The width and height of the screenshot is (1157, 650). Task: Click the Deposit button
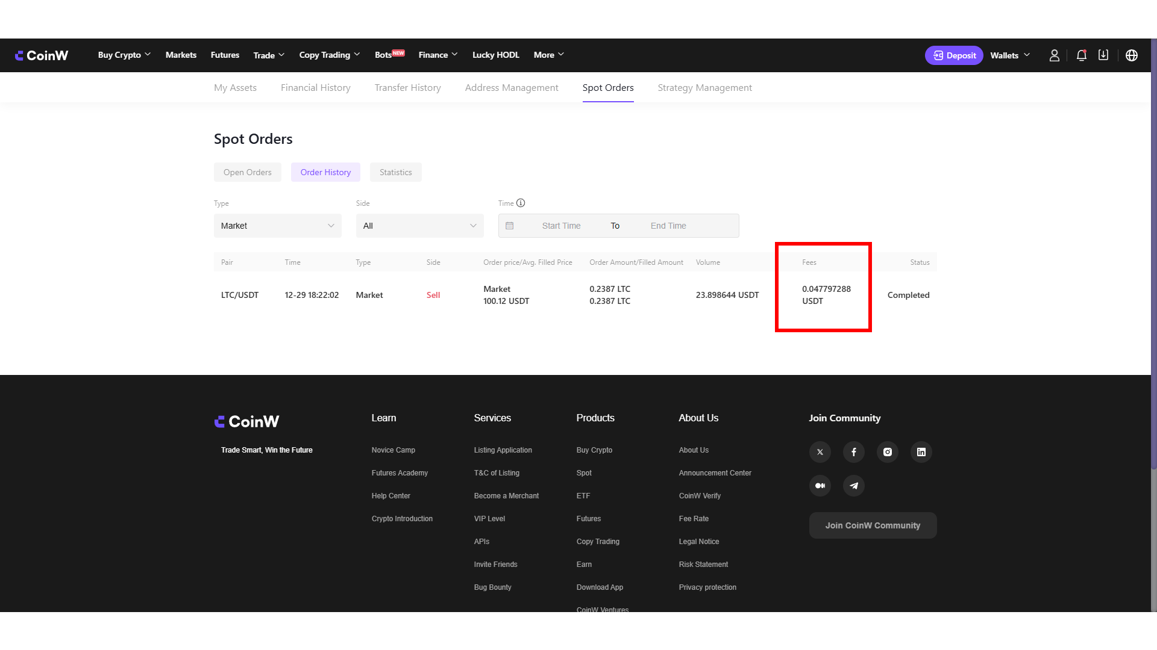pyautogui.click(x=954, y=55)
